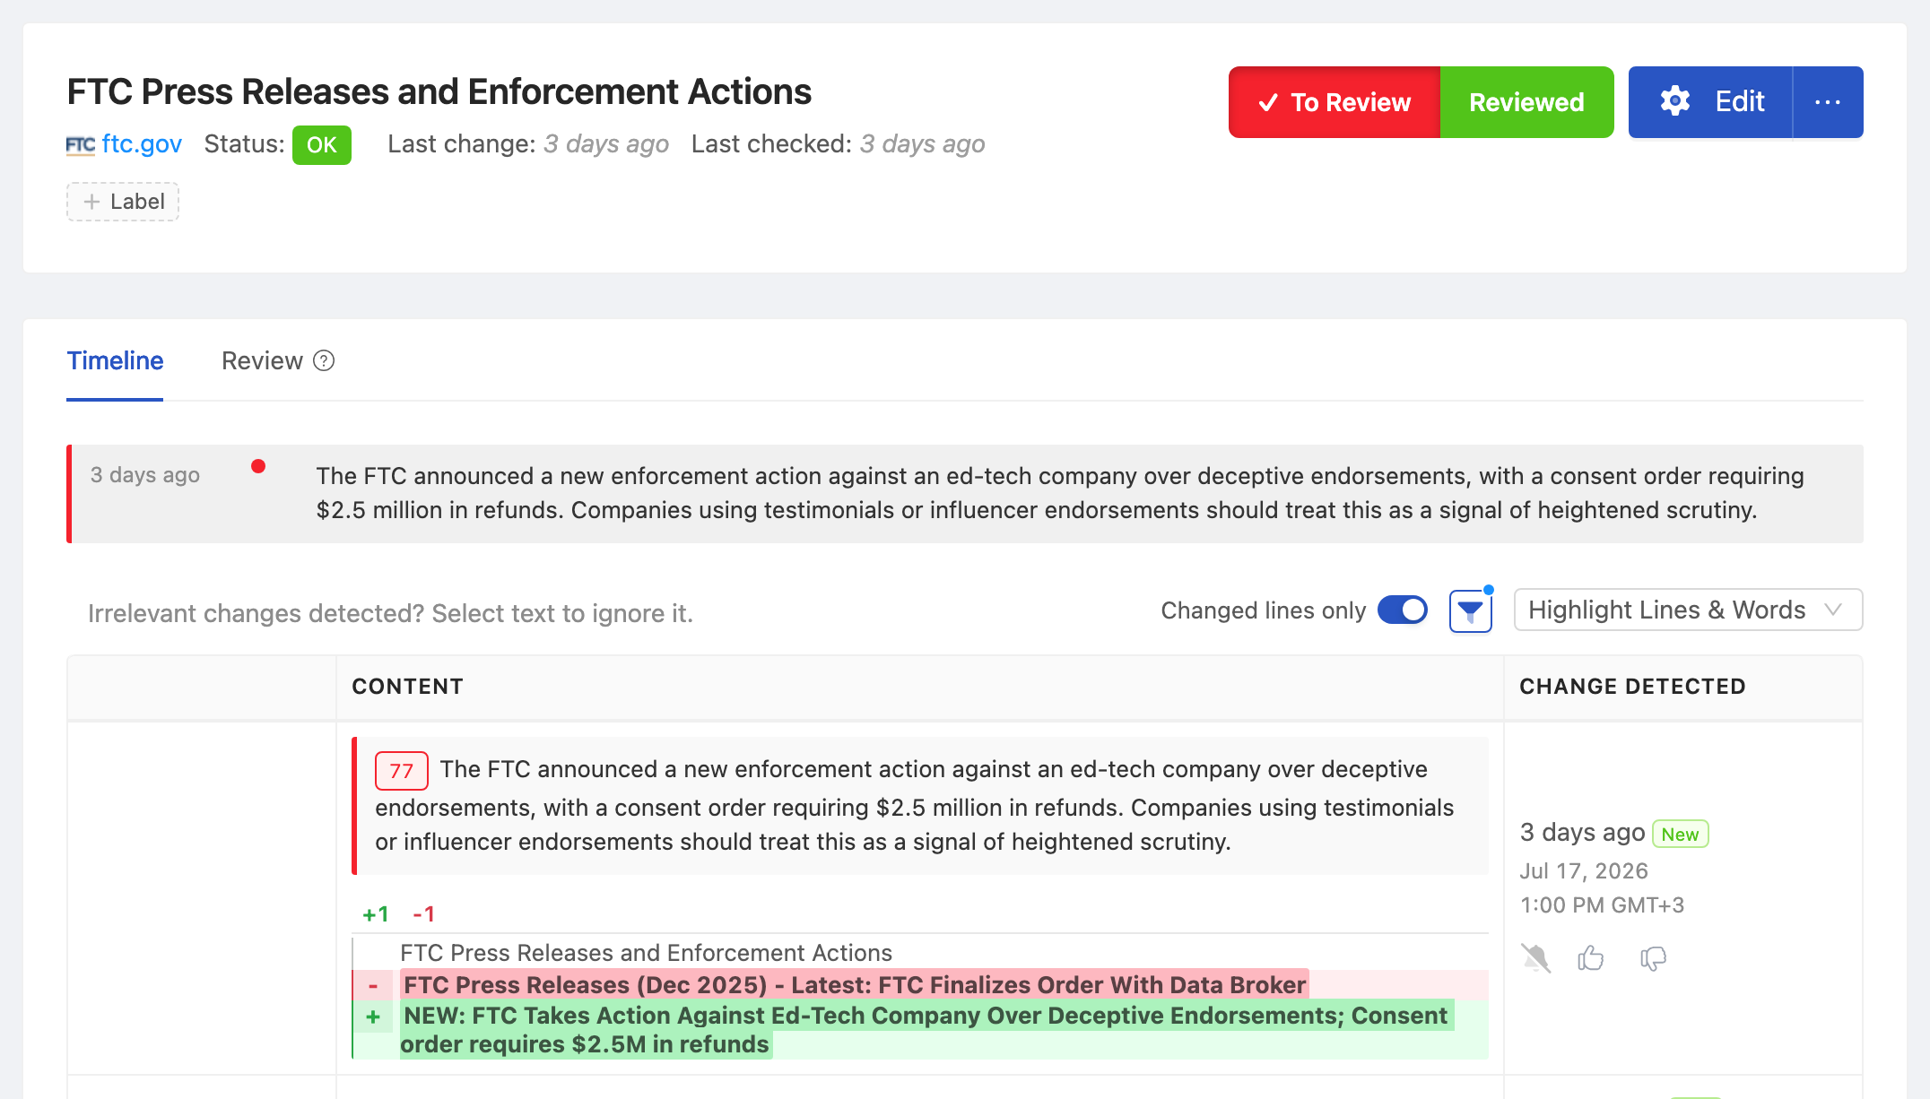Open the Edit settings button
1930x1099 pixels.
(x=1710, y=102)
